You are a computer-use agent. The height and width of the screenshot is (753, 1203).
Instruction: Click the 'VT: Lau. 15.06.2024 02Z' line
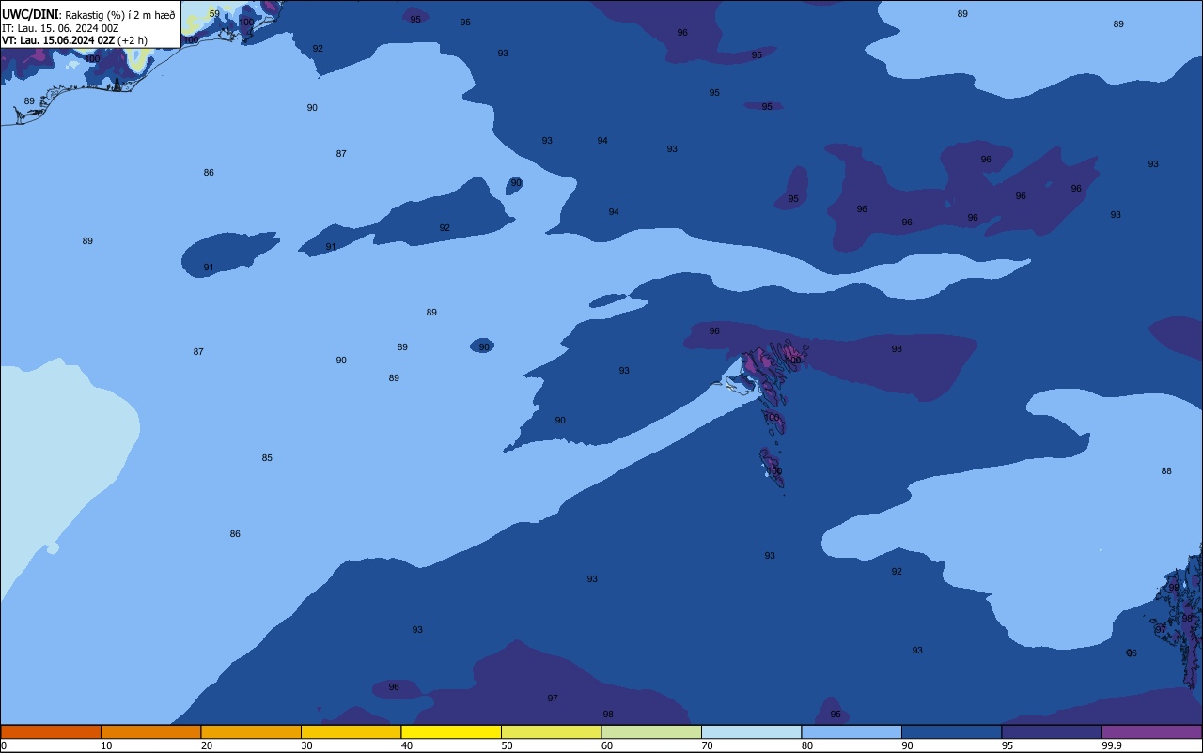coord(58,39)
